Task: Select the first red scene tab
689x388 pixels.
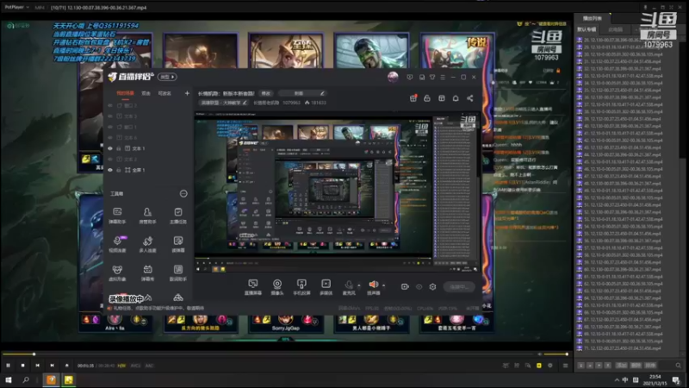Action: [125, 93]
